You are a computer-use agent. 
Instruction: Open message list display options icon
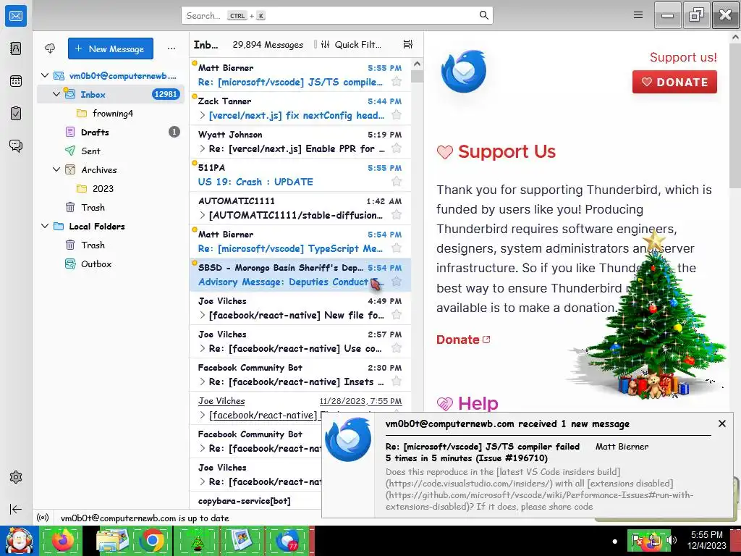coord(408,44)
